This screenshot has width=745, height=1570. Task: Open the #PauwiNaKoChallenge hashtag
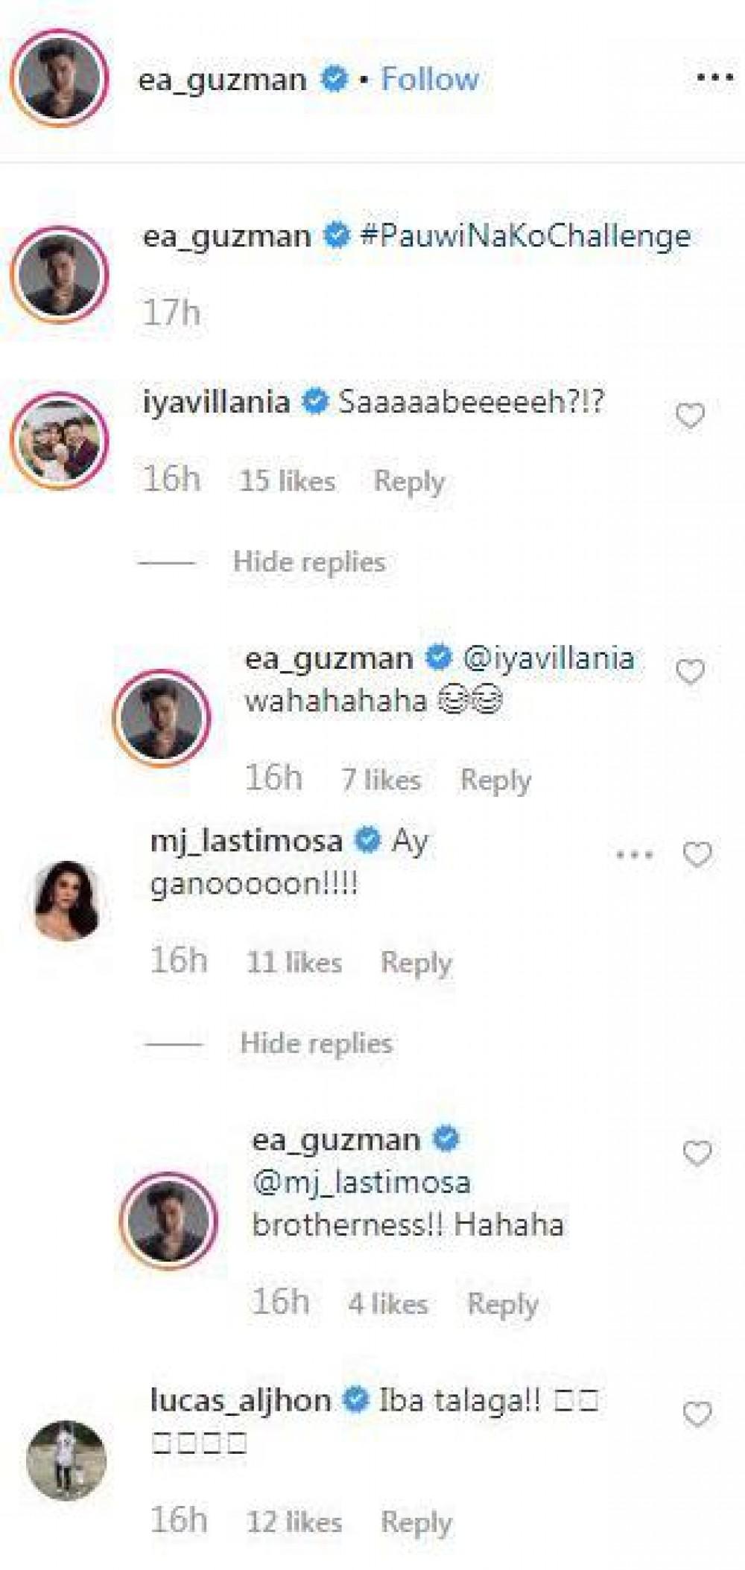(525, 237)
